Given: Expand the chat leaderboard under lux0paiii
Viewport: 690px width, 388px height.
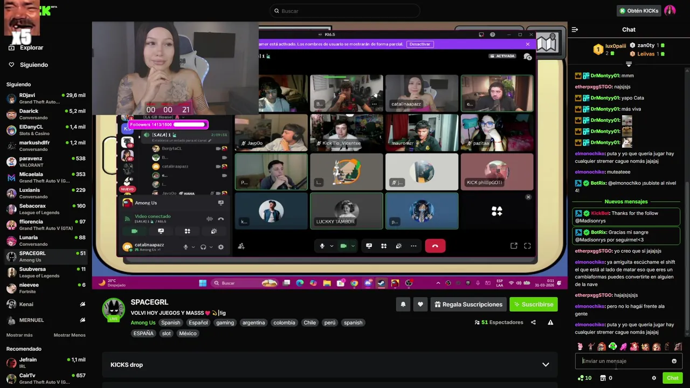Looking at the screenshot, I should (629, 64).
